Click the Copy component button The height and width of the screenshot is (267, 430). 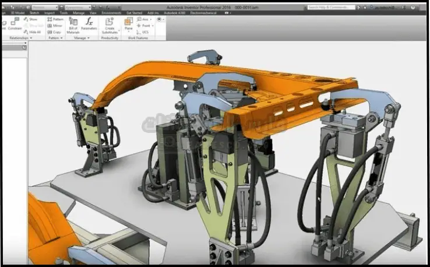[55, 31]
